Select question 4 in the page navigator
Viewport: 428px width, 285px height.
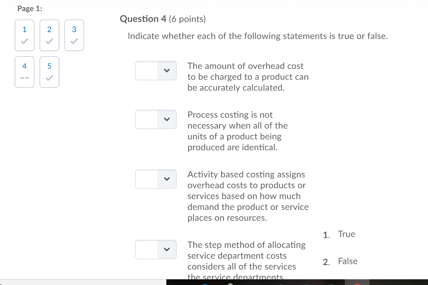pyautogui.click(x=24, y=72)
